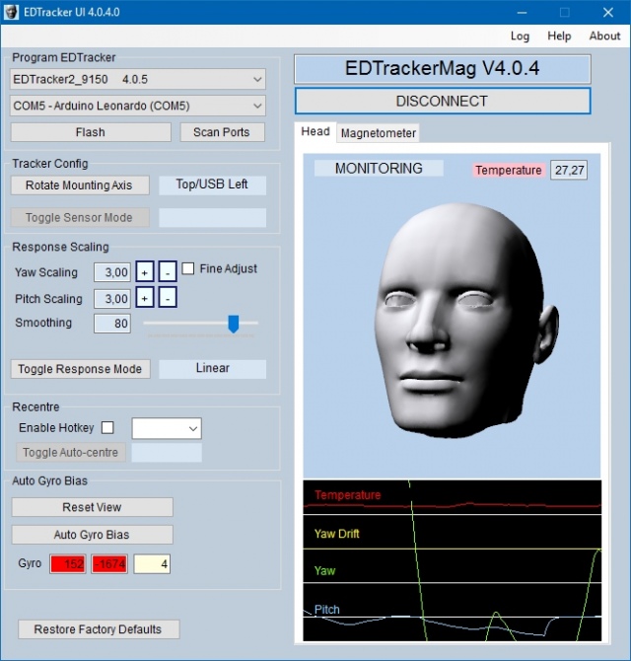Click the Linear response mode label
631x661 pixels.
pos(213,368)
